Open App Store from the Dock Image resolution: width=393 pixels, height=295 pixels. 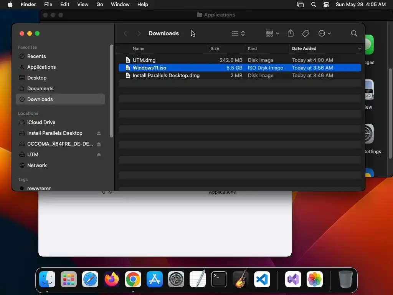155,279
